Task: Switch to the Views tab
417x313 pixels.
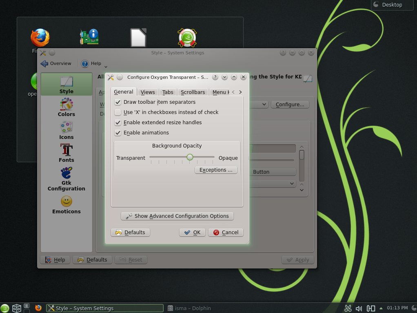Action: (148, 92)
